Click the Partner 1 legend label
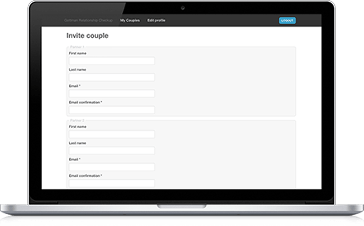This screenshot has height=226, width=364. (77, 47)
